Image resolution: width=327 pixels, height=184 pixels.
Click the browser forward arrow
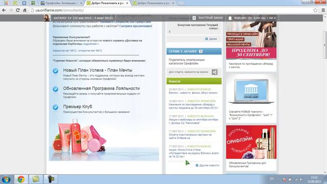click(11, 10)
